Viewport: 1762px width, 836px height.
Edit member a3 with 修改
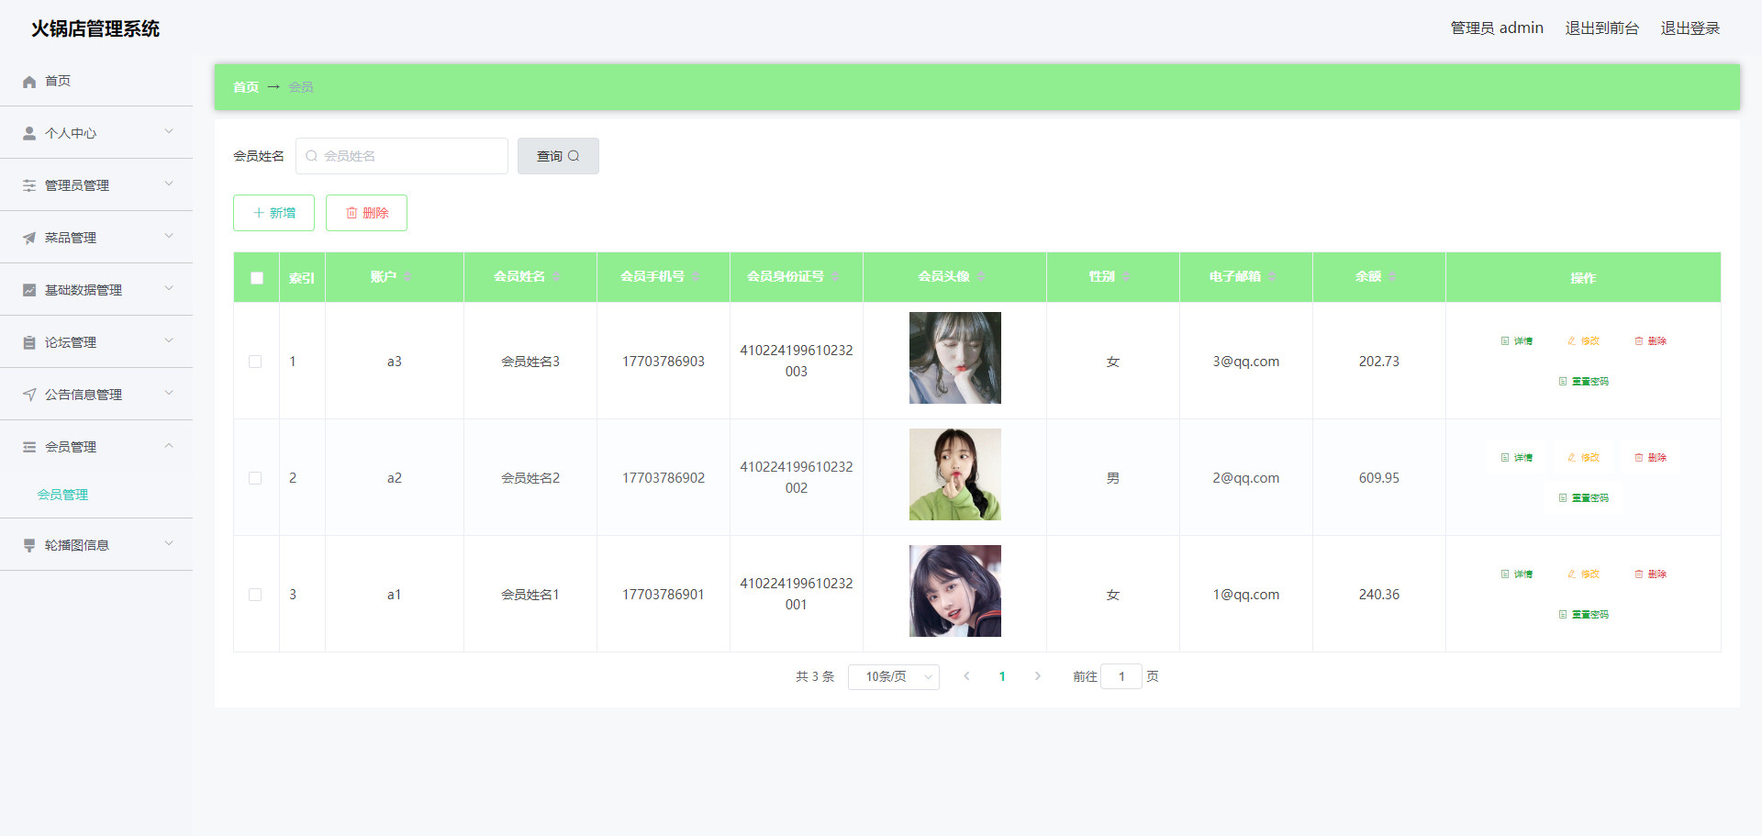(x=1583, y=341)
